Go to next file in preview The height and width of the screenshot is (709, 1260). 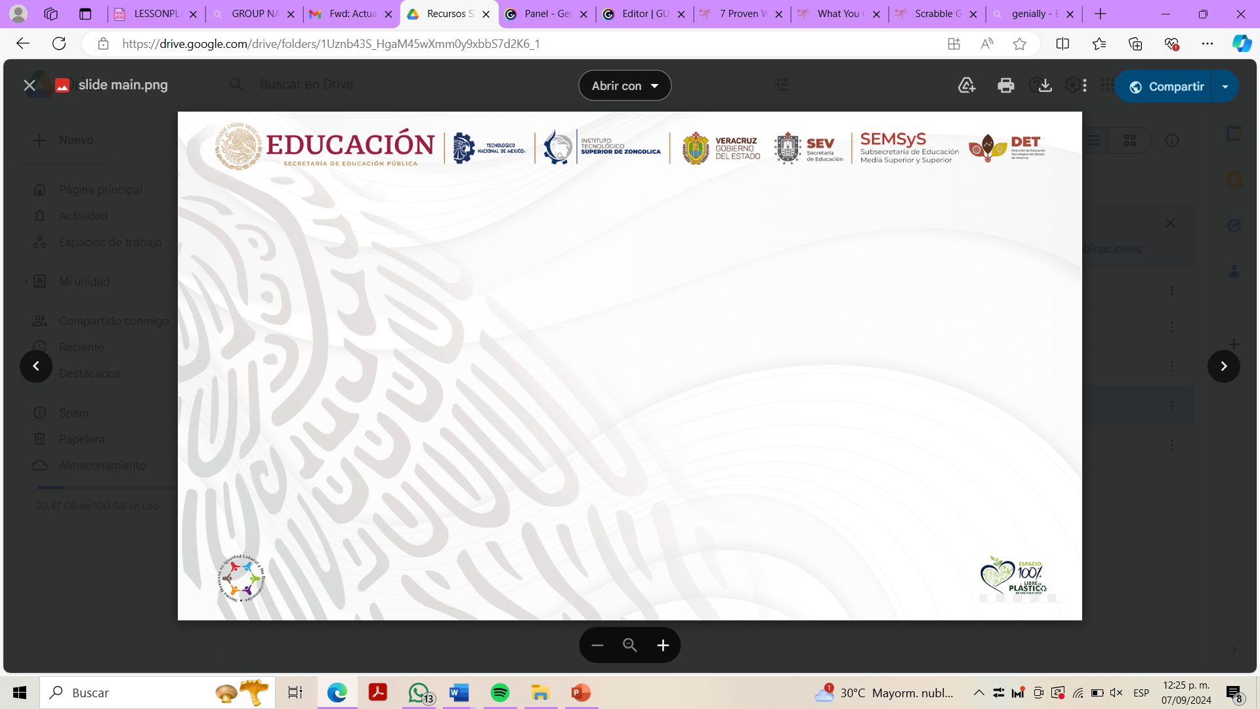coord(1223,366)
